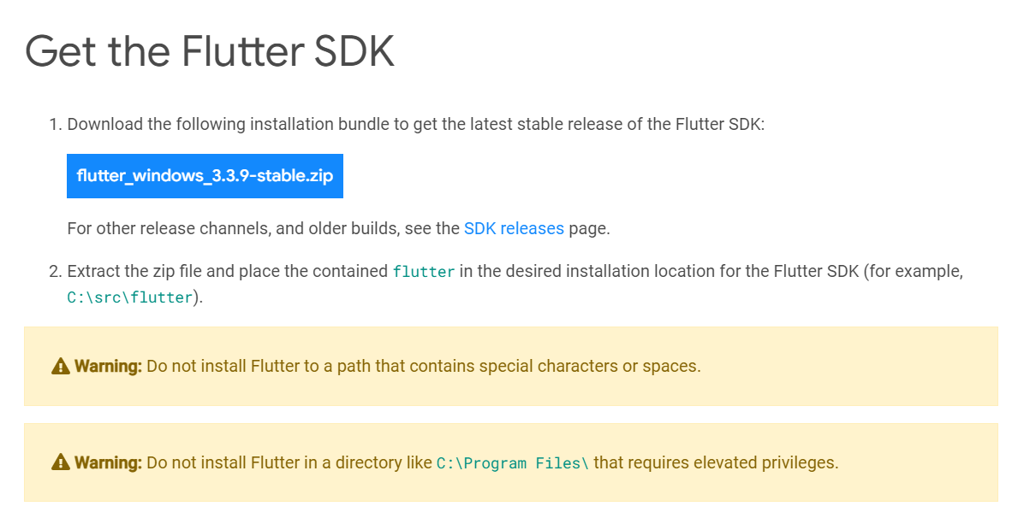Screen dimensions: 1012x512
Task: Click 'requires elevated privileges' warning text
Action: (716, 462)
